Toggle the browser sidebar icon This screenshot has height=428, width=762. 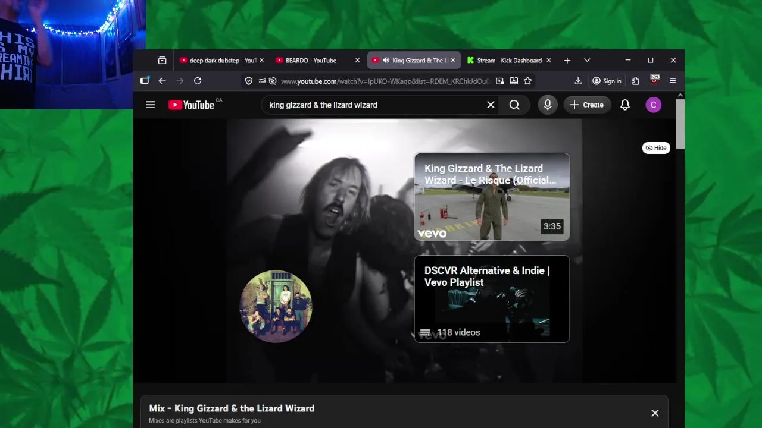coord(145,81)
